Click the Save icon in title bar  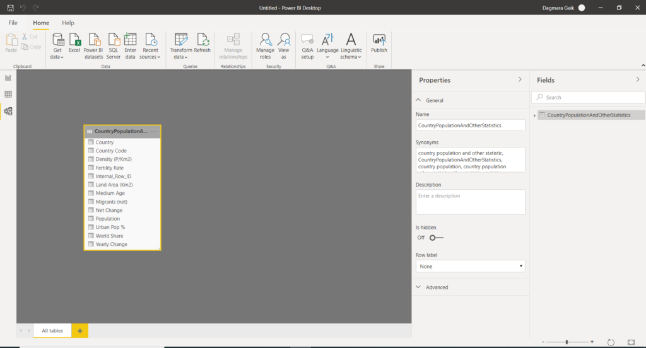click(10, 8)
